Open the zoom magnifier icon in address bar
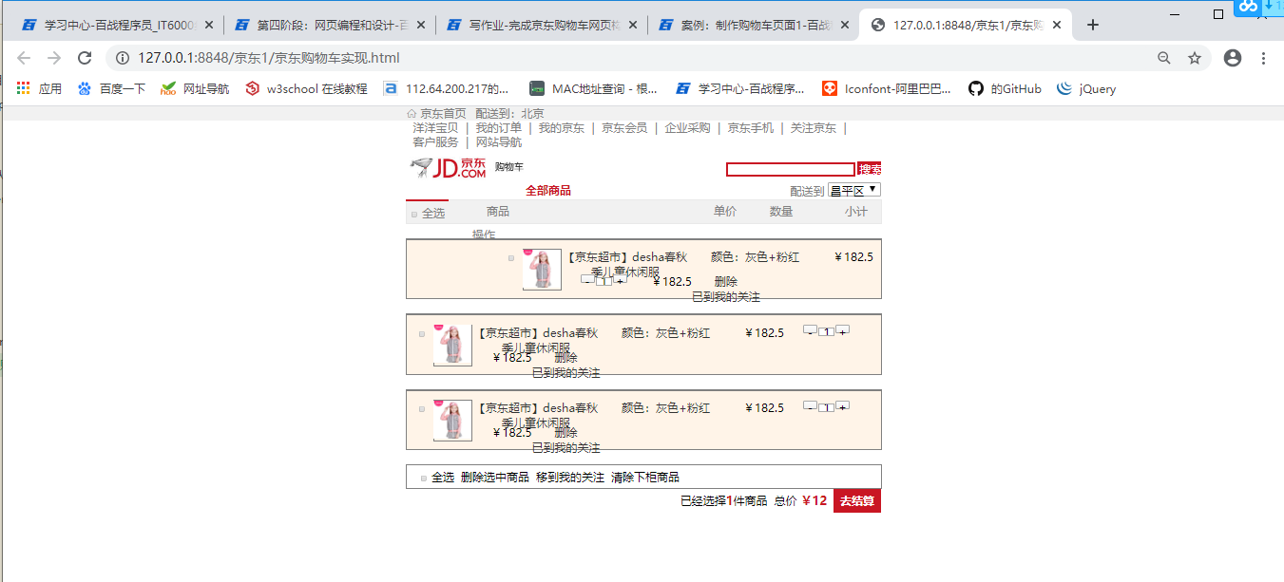 (1164, 58)
